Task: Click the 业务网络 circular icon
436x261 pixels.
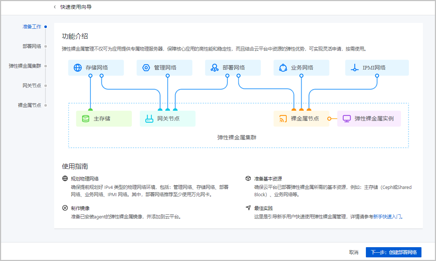Action: 283,68
